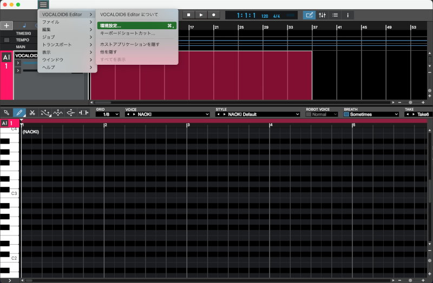The width and height of the screenshot is (433, 283).
Task: Expand the bottom-left piano roll chevron
Action: click(10, 280)
